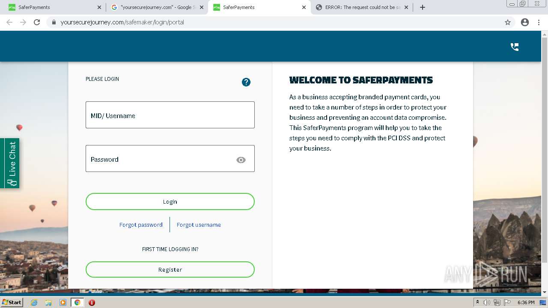The image size is (548, 308).
Task: Open File Explorer from taskbar
Action: pos(48,302)
